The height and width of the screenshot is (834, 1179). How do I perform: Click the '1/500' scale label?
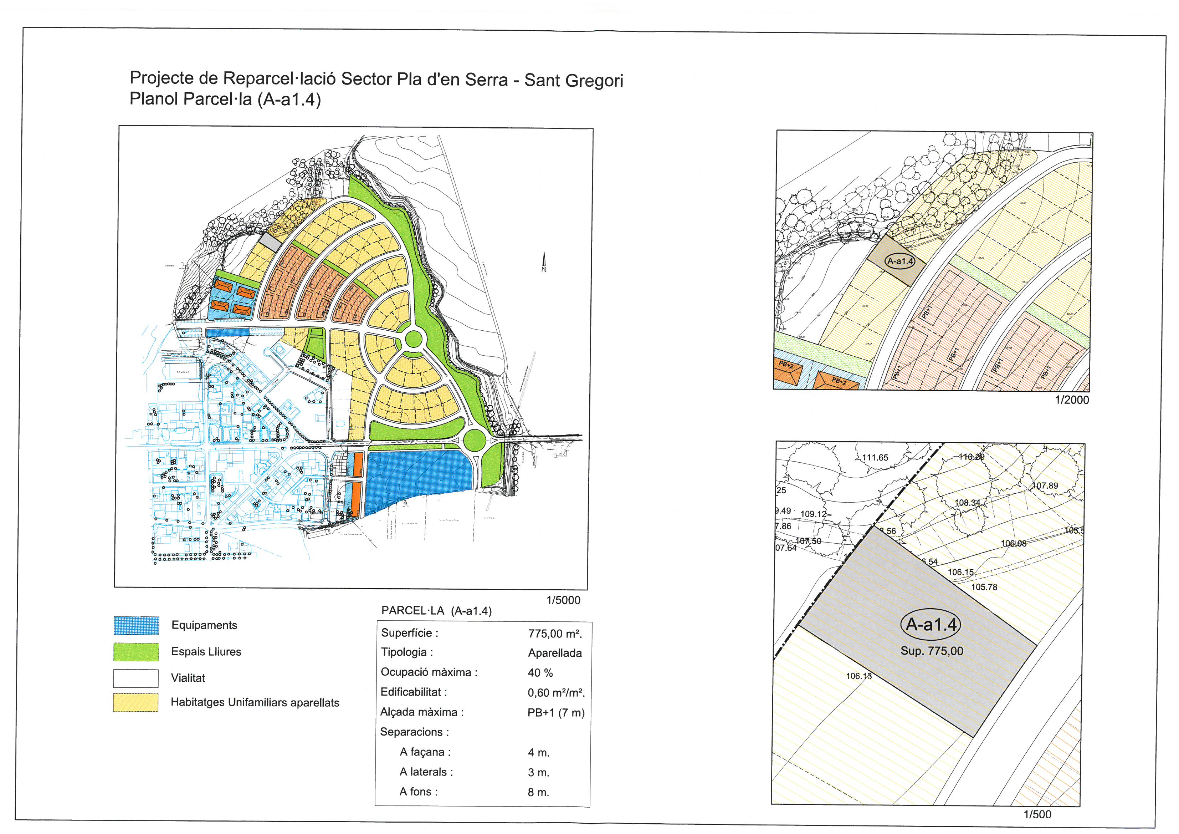click(1037, 814)
